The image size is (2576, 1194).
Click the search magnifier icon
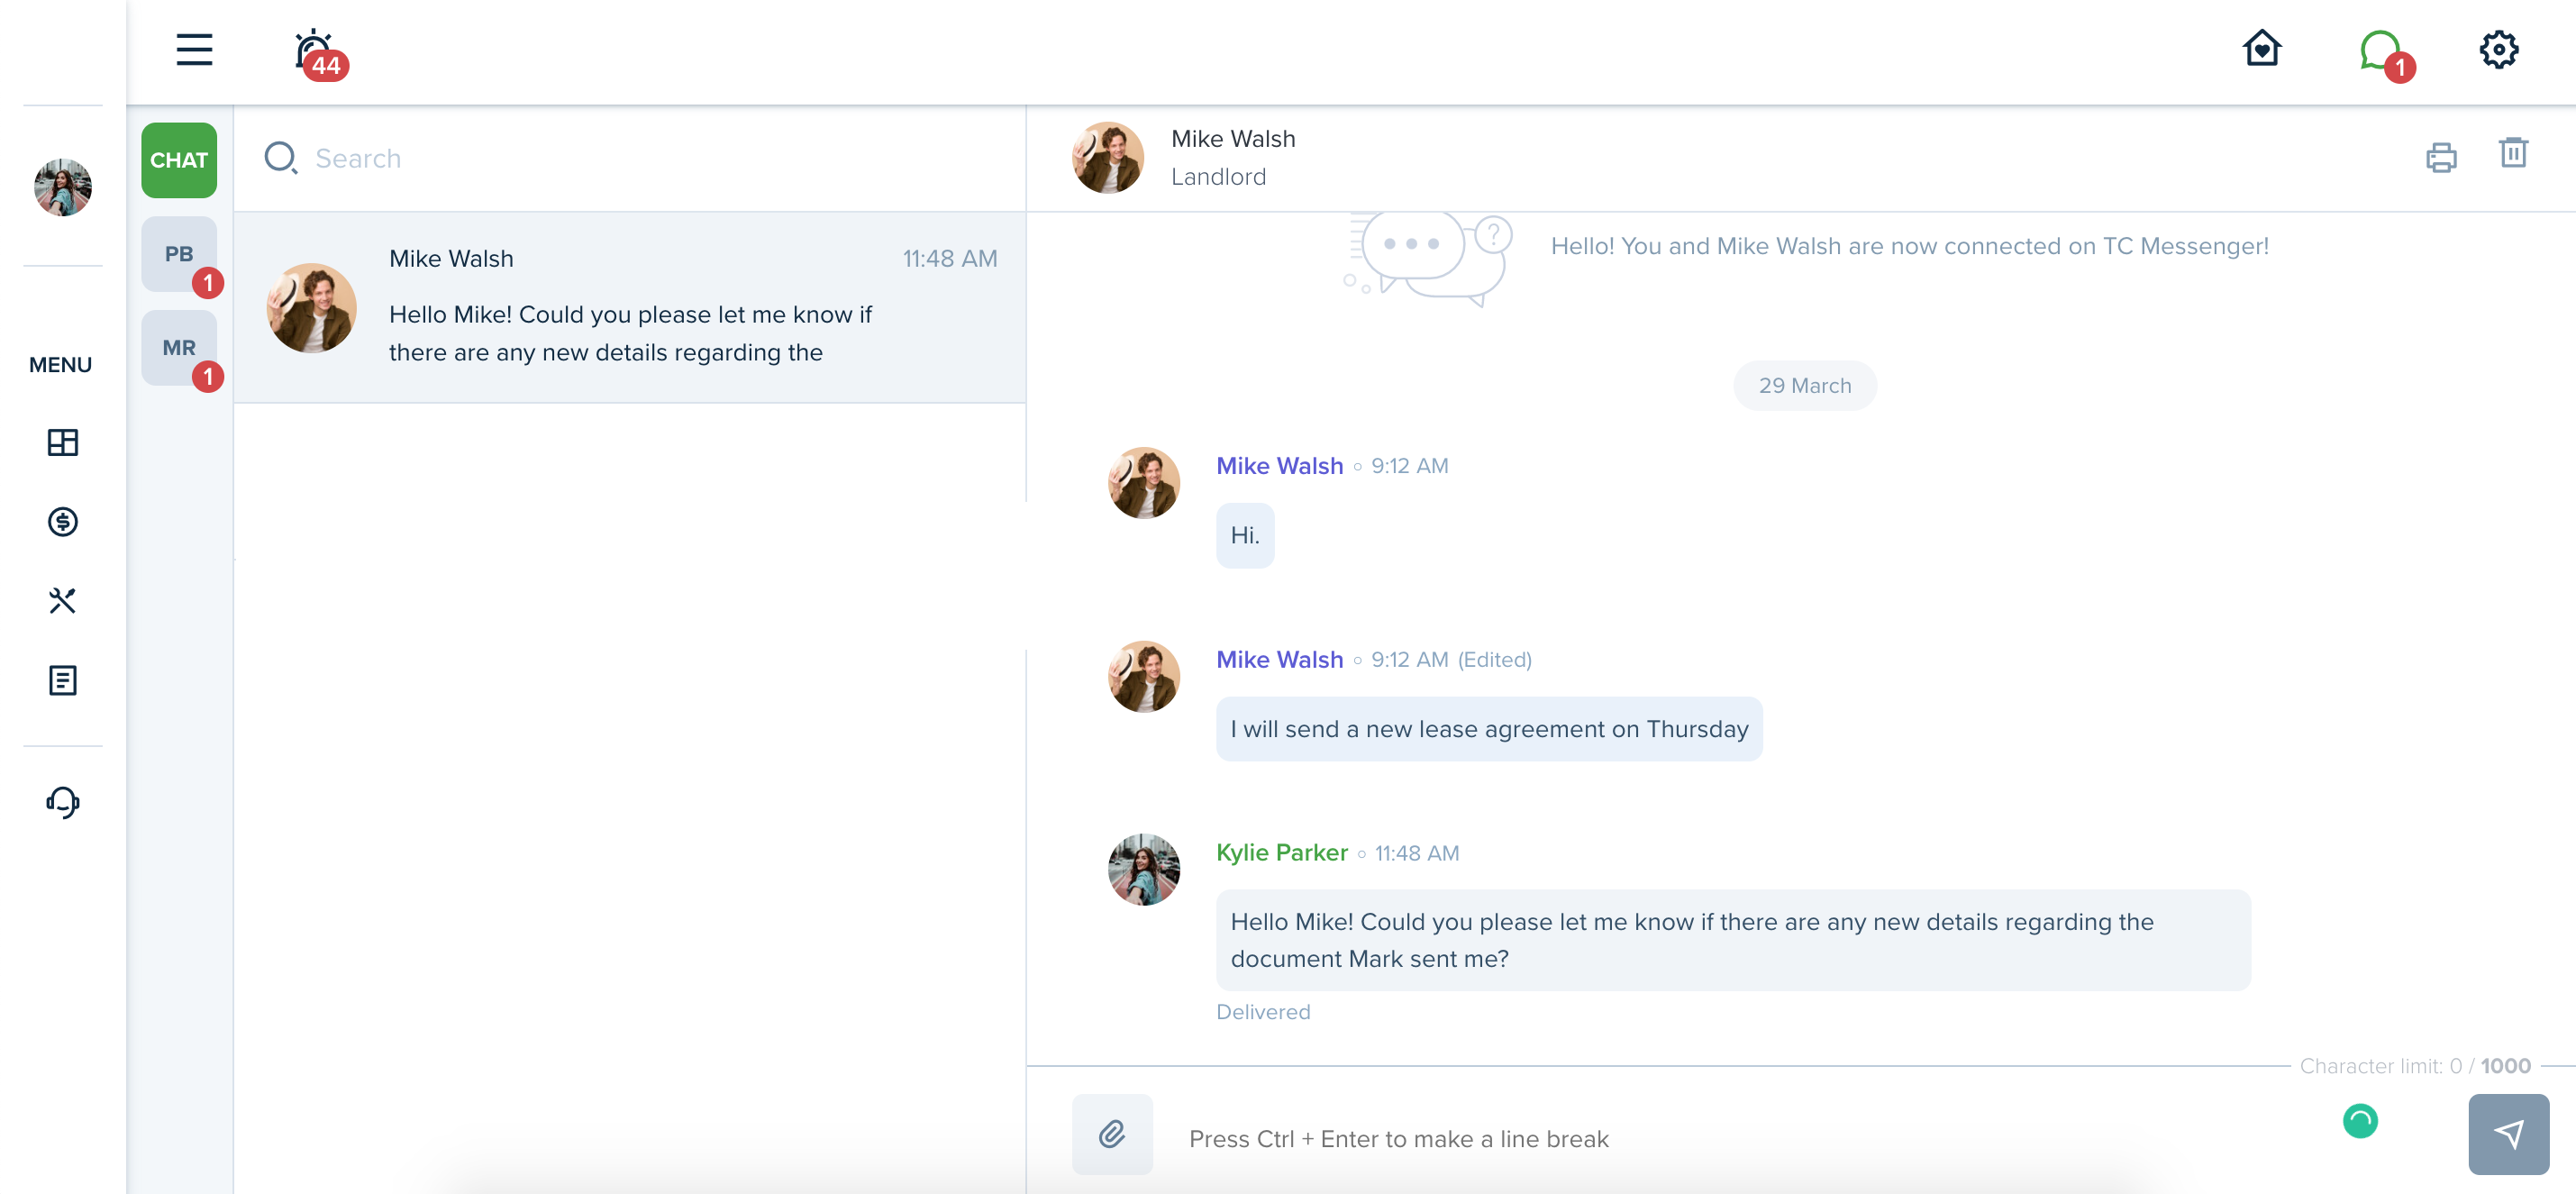point(280,158)
